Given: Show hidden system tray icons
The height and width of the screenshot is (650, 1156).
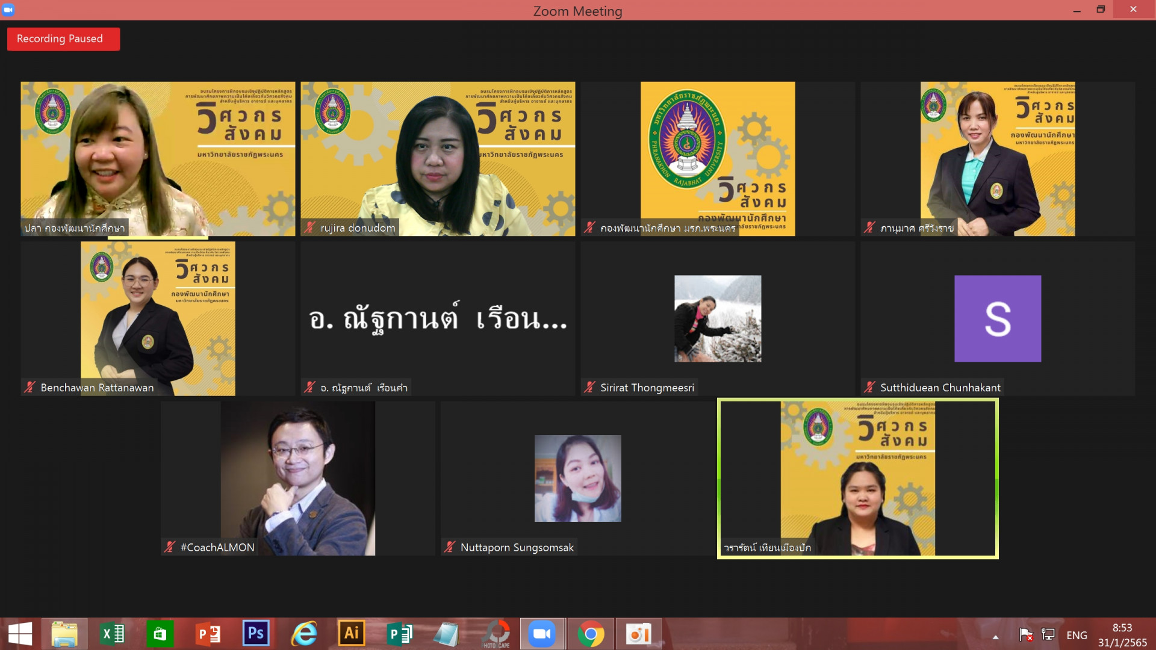Looking at the screenshot, I should [996, 637].
